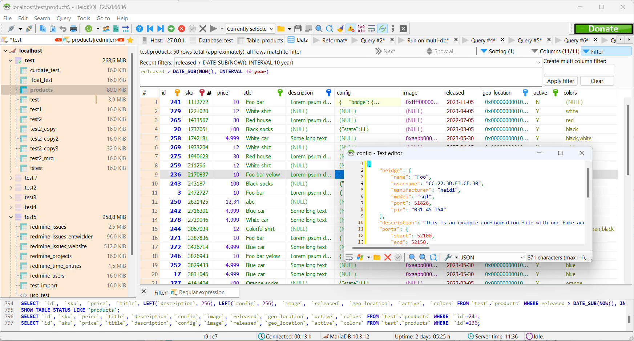Screen dimensions: 634x341
Task: Toggle the blob/binary viewer warning icon
Action: pos(350,28)
